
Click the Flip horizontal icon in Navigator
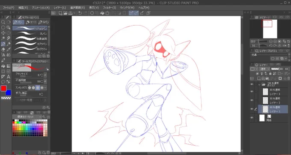point(285,45)
